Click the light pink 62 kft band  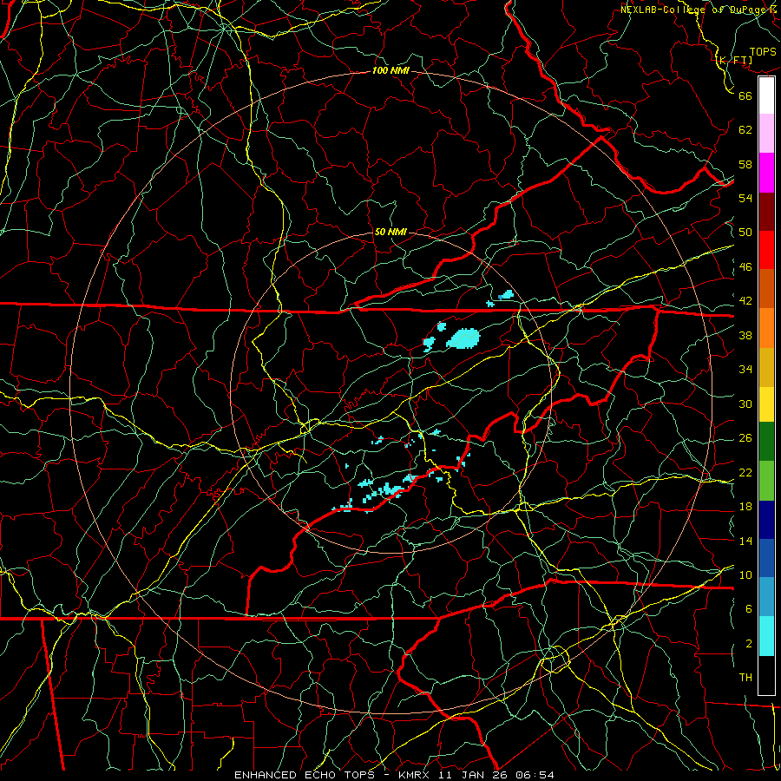tap(766, 133)
